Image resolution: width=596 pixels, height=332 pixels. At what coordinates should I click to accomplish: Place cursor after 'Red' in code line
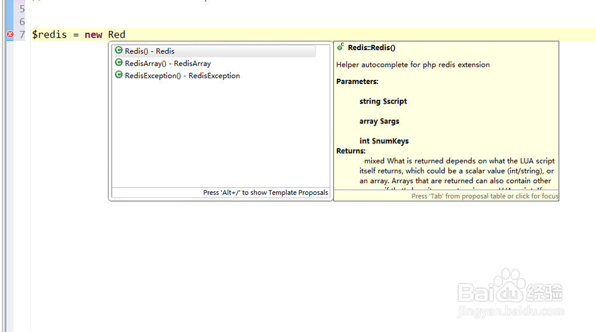[125, 35]
